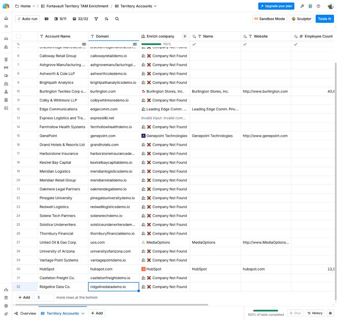Click the trash icon in left sidebar
337x320 pixels.
pyautogui.click(x=6, y=298)
